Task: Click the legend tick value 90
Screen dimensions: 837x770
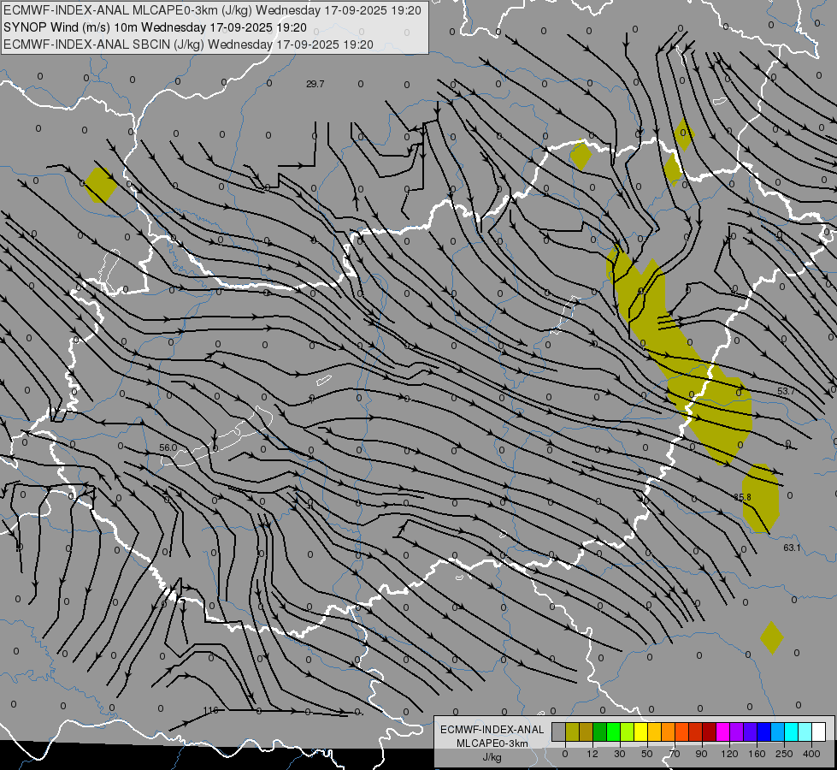Action: coord(701,754)
